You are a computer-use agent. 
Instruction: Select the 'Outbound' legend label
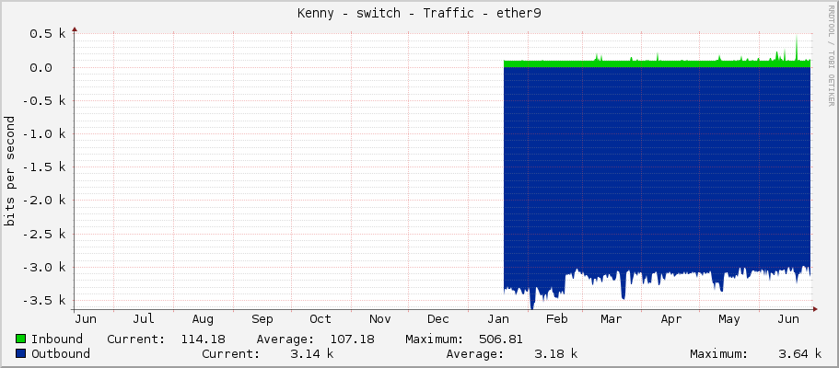[x=61, y=353]
